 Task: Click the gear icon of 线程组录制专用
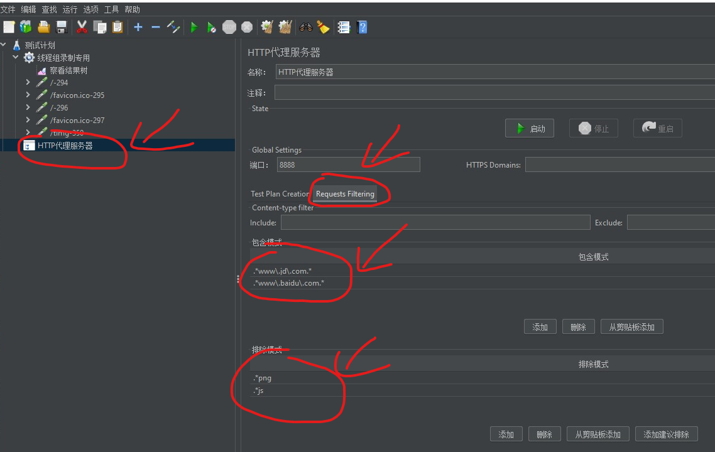pyautogui.click(x=29, y=57)
